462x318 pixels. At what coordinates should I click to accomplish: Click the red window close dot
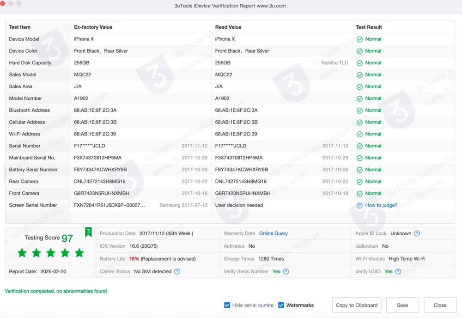pyautogui.click(x=1, y=3)
